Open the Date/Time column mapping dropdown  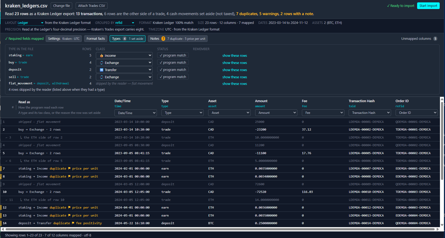click(x=136, y=113)
